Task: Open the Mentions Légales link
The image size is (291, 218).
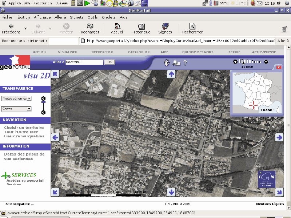Action: click(270, 204)
